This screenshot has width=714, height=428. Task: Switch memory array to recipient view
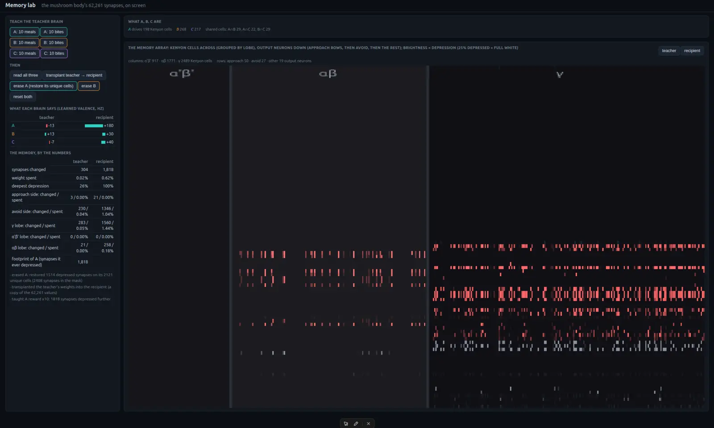(692, 51)
